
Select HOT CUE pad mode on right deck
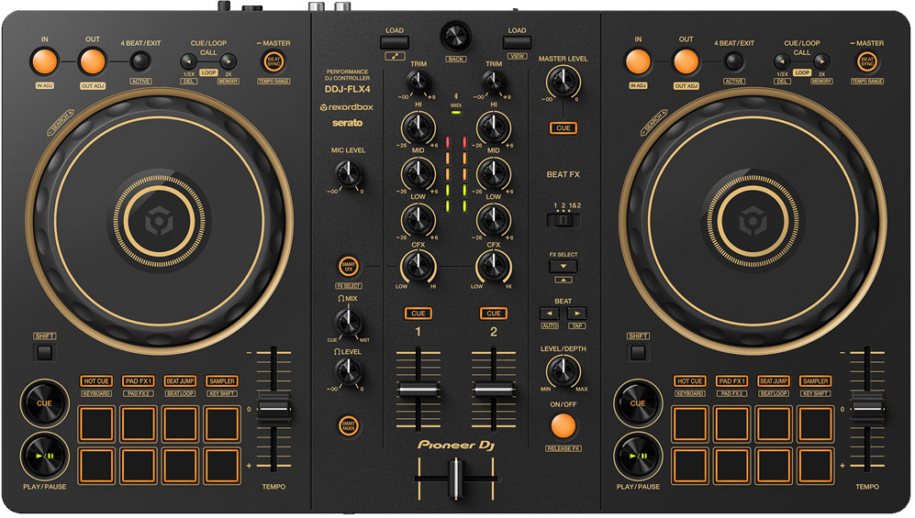click(690, 381)
